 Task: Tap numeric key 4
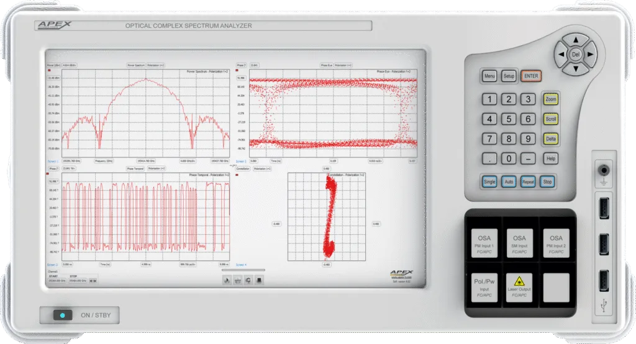489,119
